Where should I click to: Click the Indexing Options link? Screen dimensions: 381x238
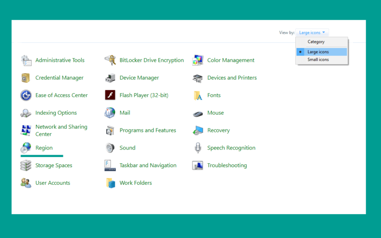(56, 113)
